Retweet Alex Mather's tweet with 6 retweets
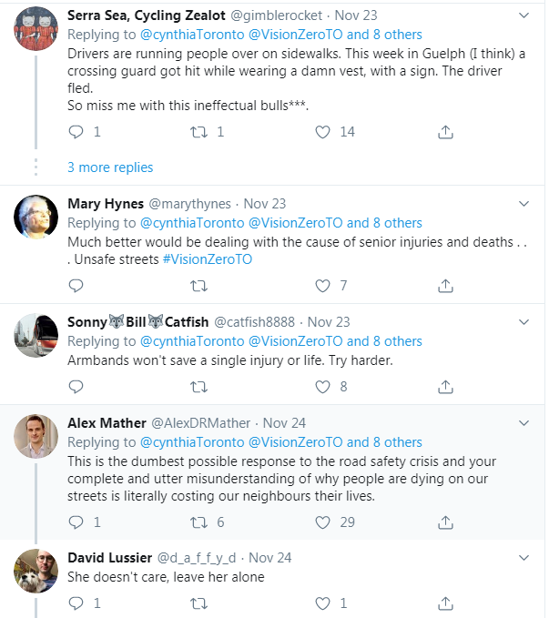 [x=198, y=522]
